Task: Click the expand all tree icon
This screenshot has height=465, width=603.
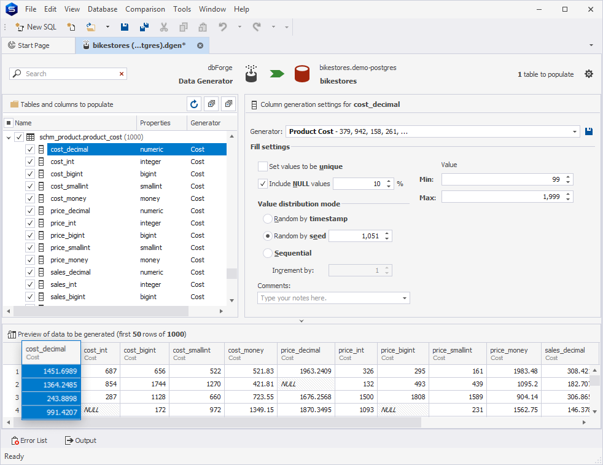Action: (x=211, y=104)
